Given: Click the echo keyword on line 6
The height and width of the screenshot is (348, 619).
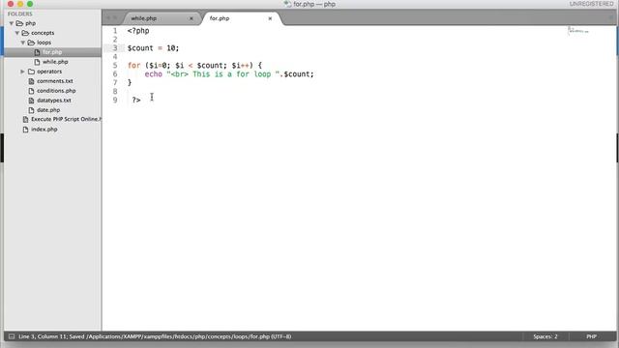Looking at the screenshot, I should (153, 74).
